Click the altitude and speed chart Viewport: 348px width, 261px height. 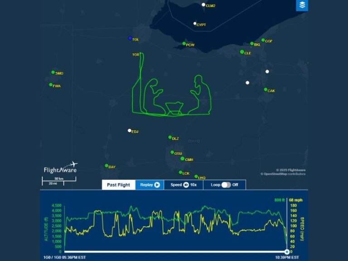[175, 227]
